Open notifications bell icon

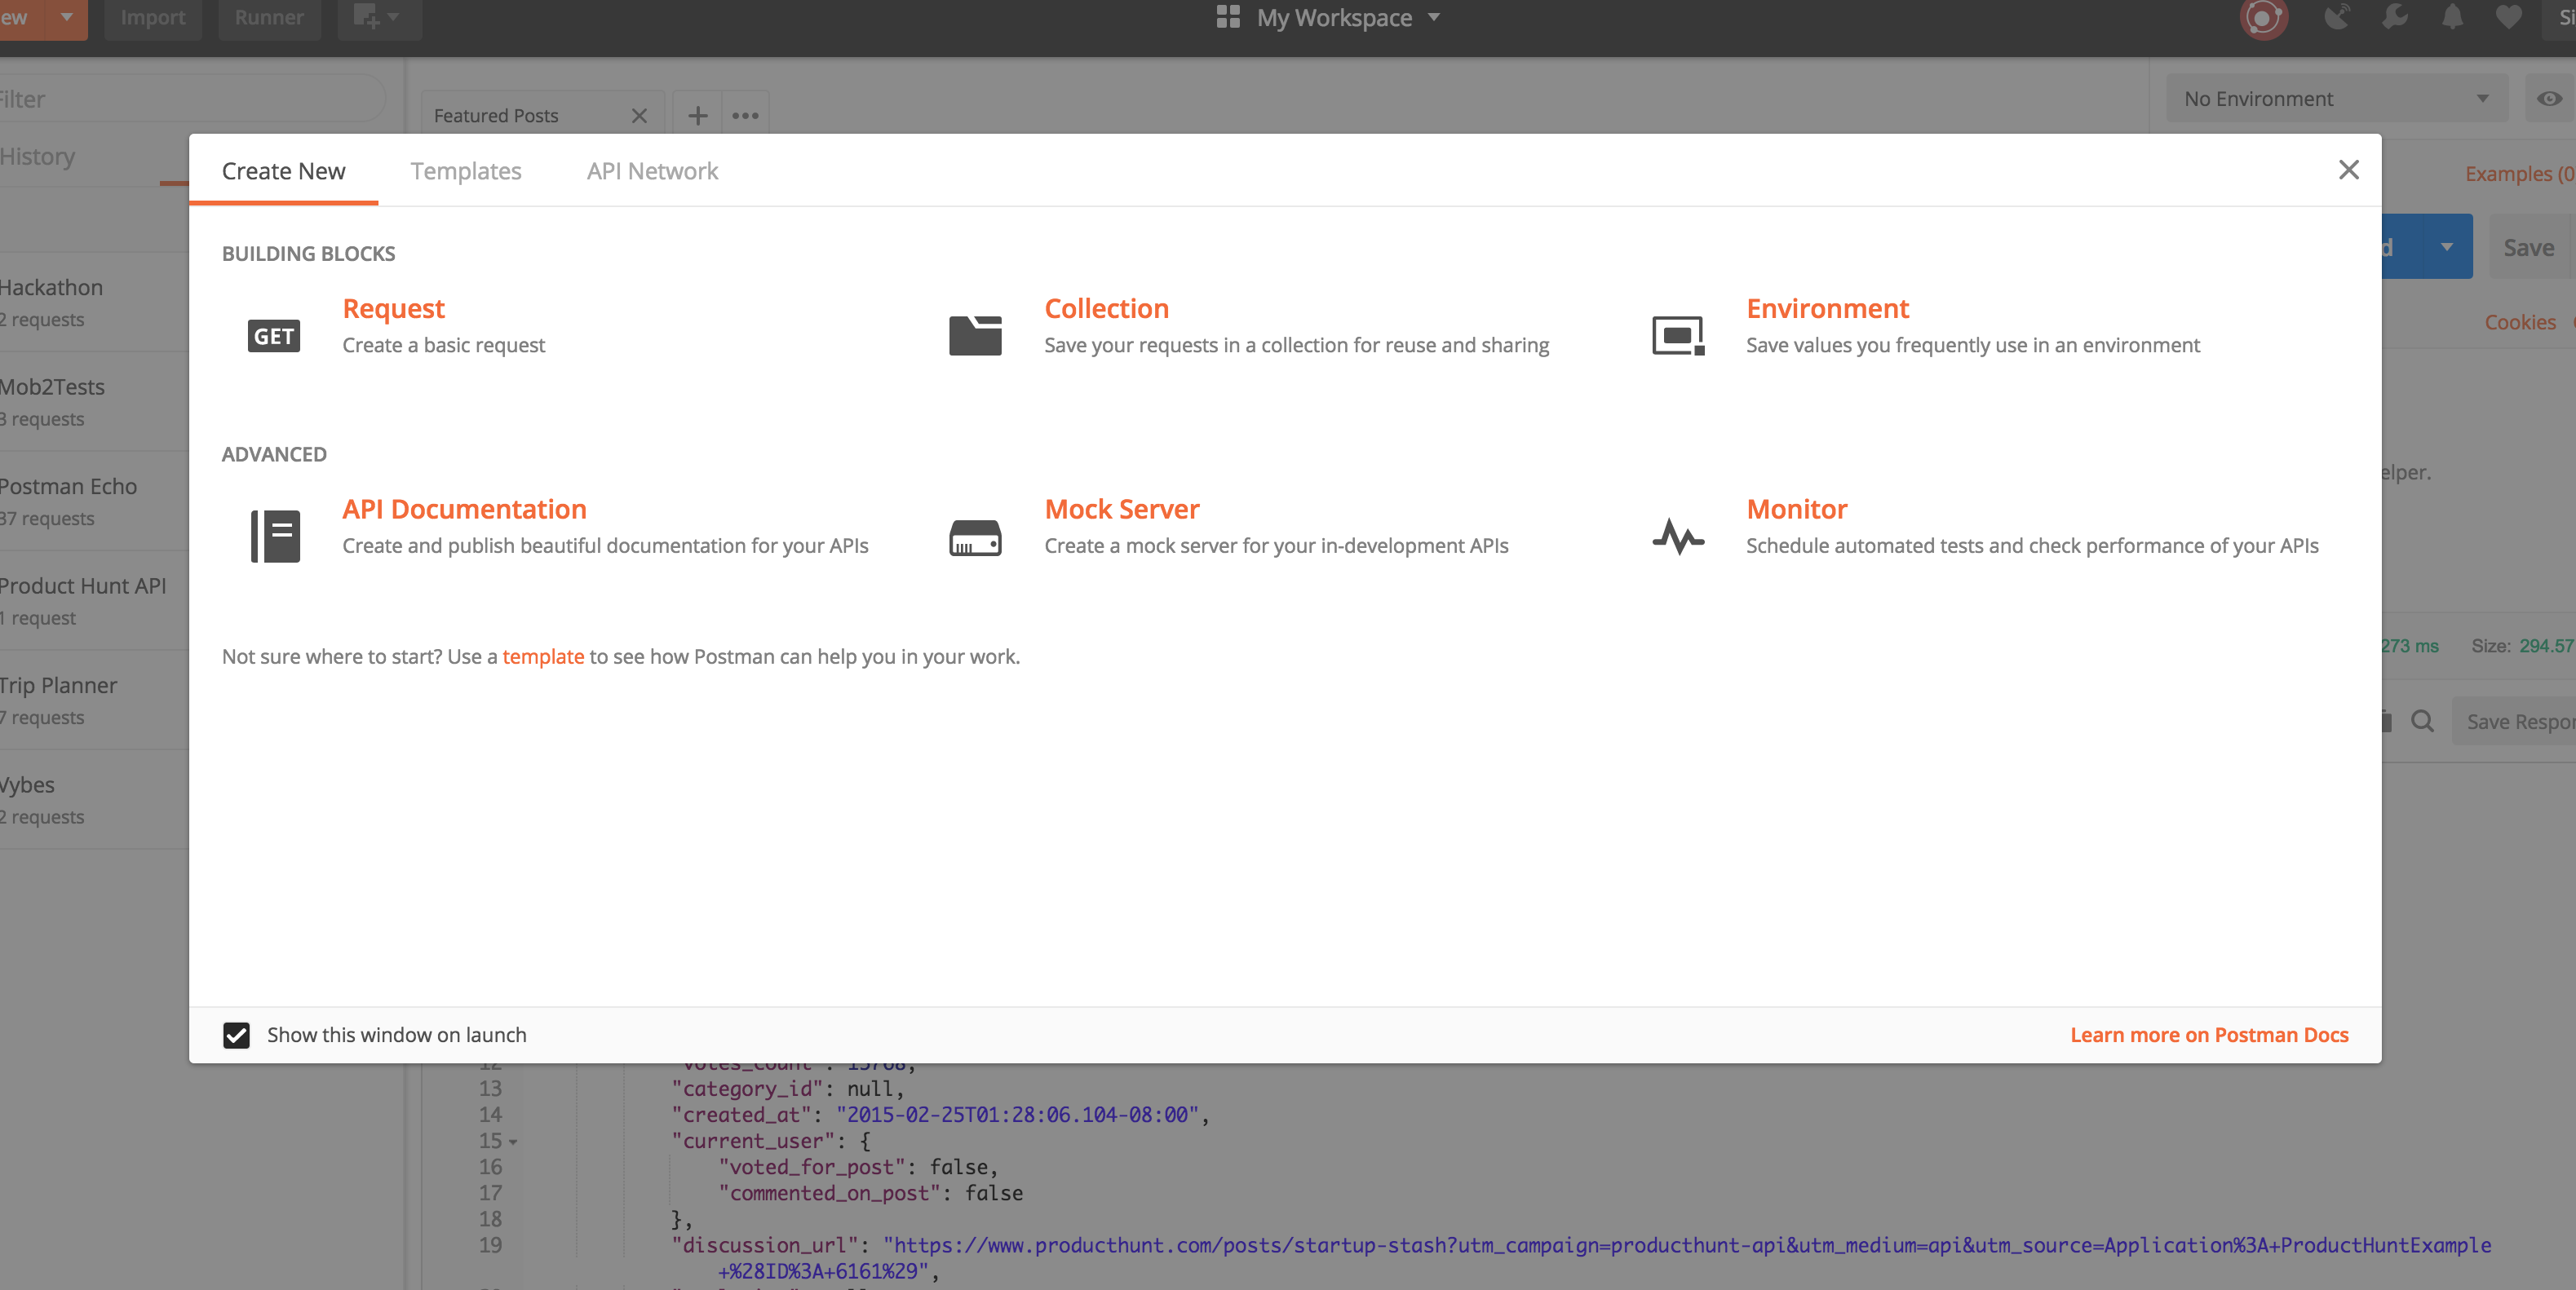click(2451, 17)
